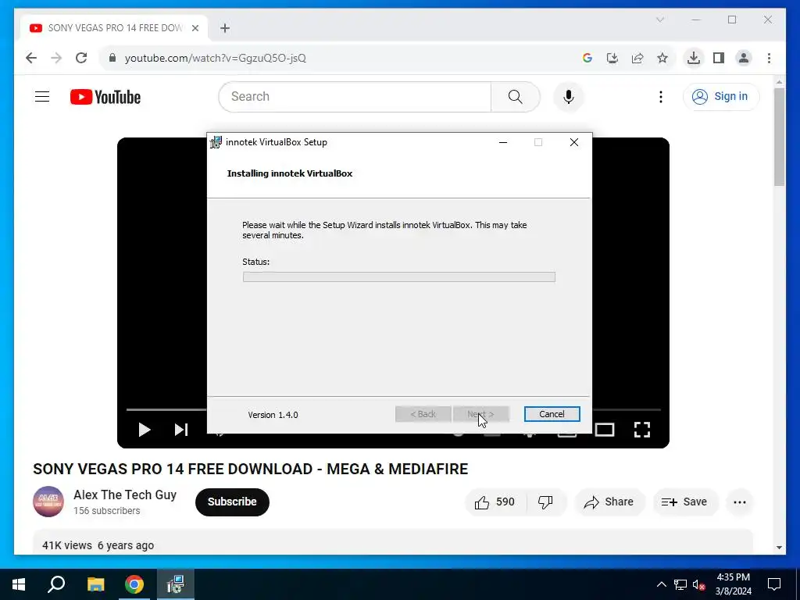The width and height of the screenshot is (800, 600).
Task: Open Windows taskbar search
Action: click(56, 584)
